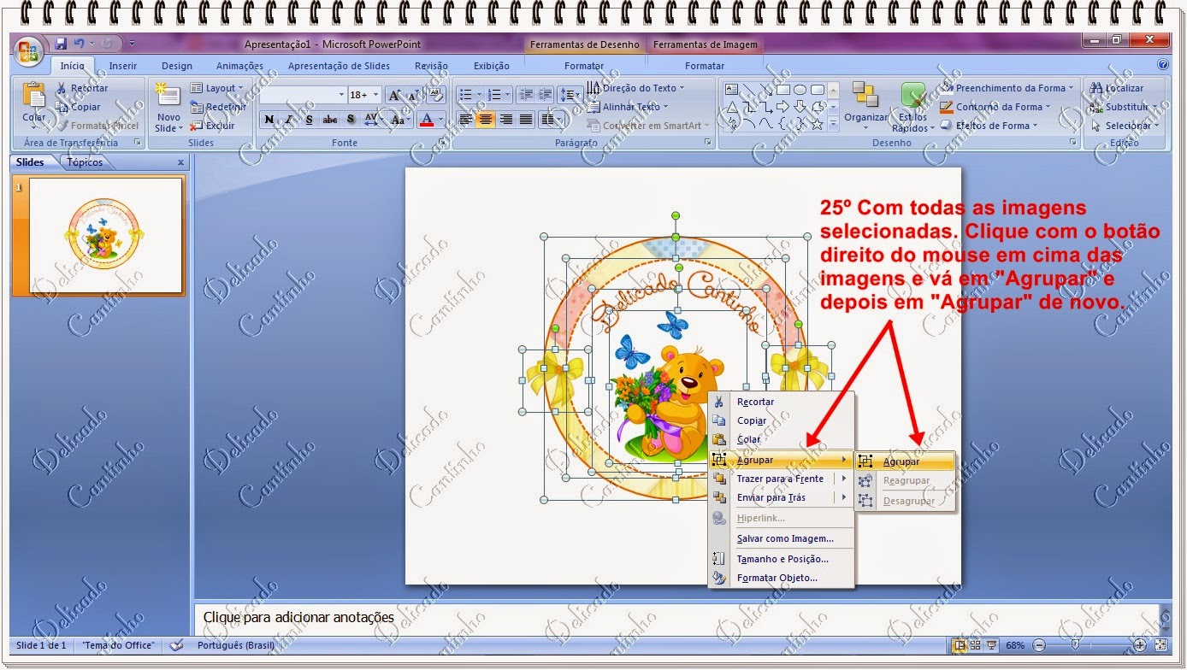Switch to Animações tab
1187x670 pixels.
pos(239,66)
